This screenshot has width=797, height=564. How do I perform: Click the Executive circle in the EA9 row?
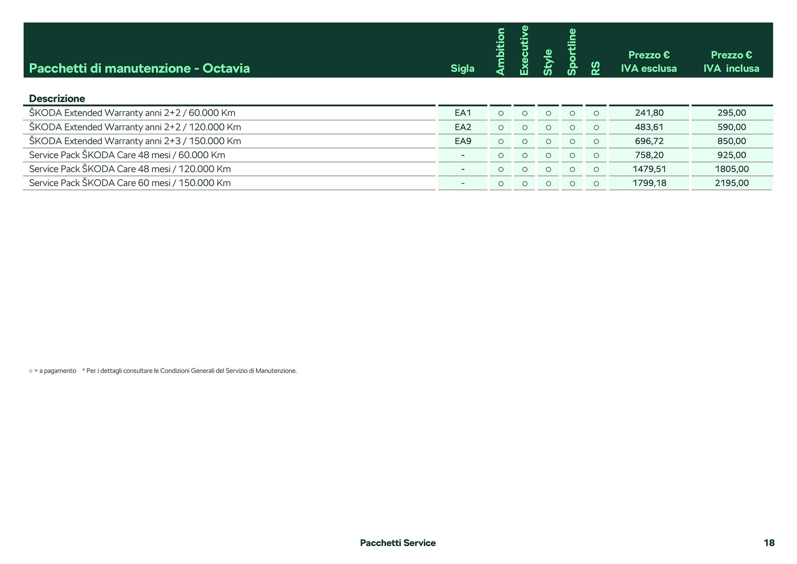point(525,142)
